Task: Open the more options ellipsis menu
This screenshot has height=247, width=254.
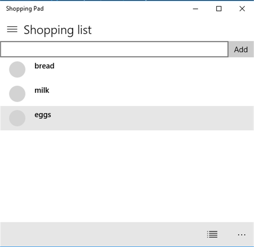Action: (x=241, y=234)
